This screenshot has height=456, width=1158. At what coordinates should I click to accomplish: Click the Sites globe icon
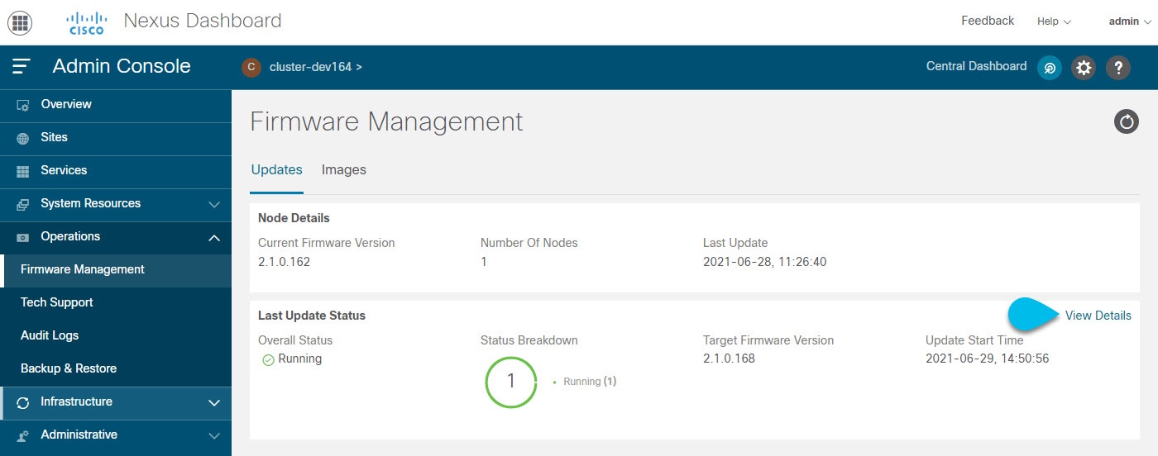(x=23, y=138)
